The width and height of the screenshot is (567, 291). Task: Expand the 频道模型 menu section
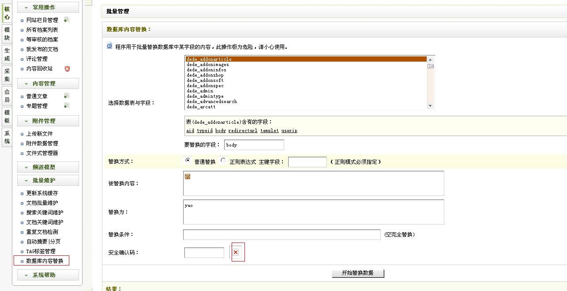tap(48, 167)
